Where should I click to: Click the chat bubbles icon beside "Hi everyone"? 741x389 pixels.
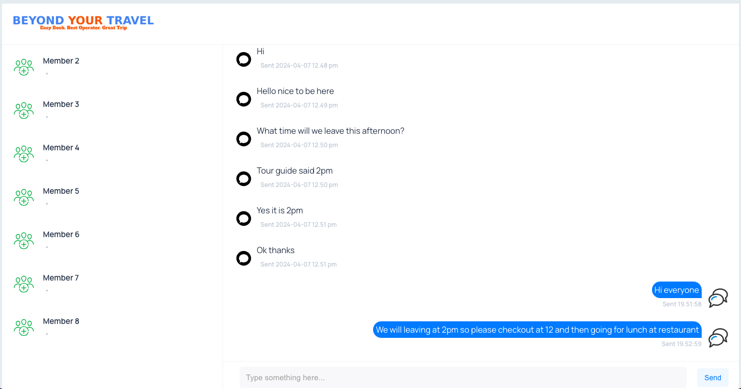[x=718, y=298]
